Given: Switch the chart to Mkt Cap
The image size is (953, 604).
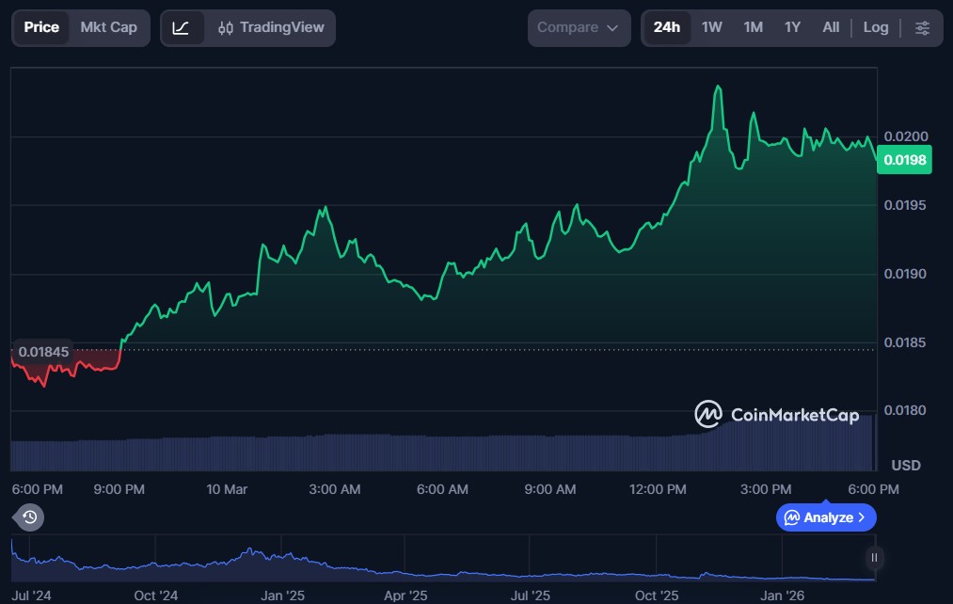Looking at the screenshot, I should (x=108, y=27).
